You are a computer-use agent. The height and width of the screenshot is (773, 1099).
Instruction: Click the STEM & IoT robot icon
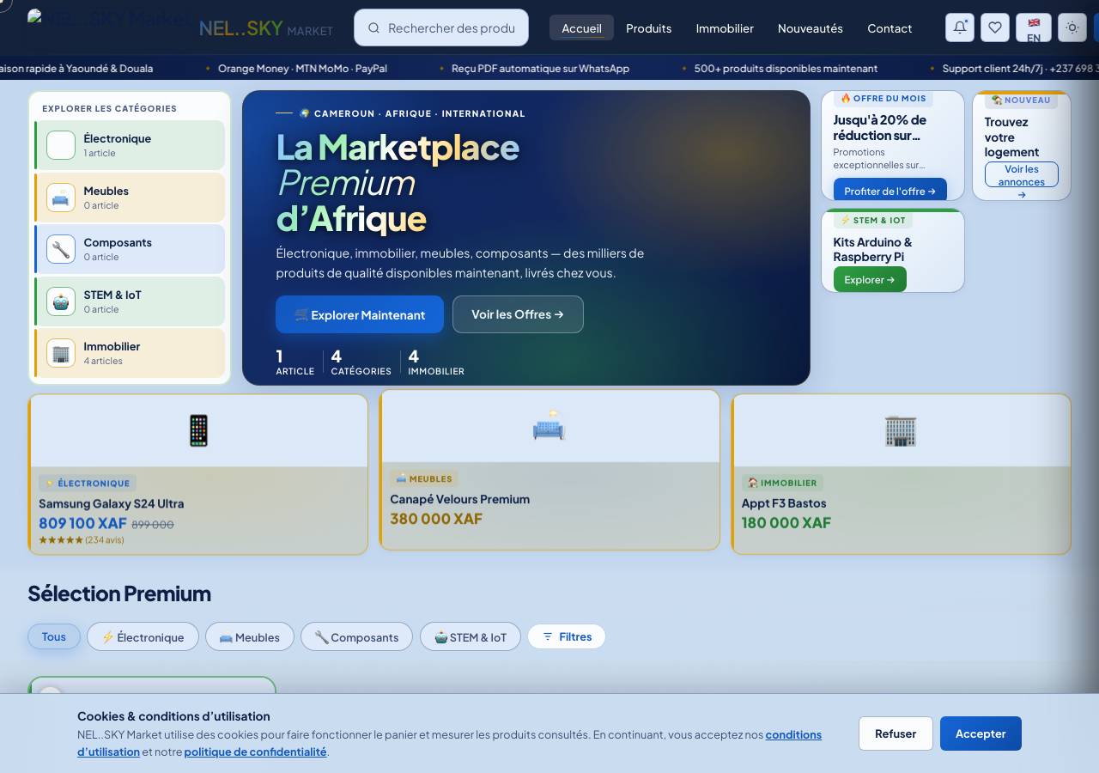61,301
